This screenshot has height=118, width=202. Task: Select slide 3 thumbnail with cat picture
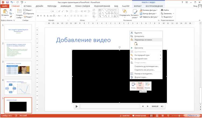pos(18,69)
